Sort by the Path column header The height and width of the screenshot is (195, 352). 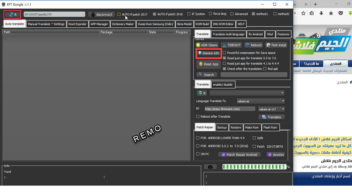(x=51, y=32)
